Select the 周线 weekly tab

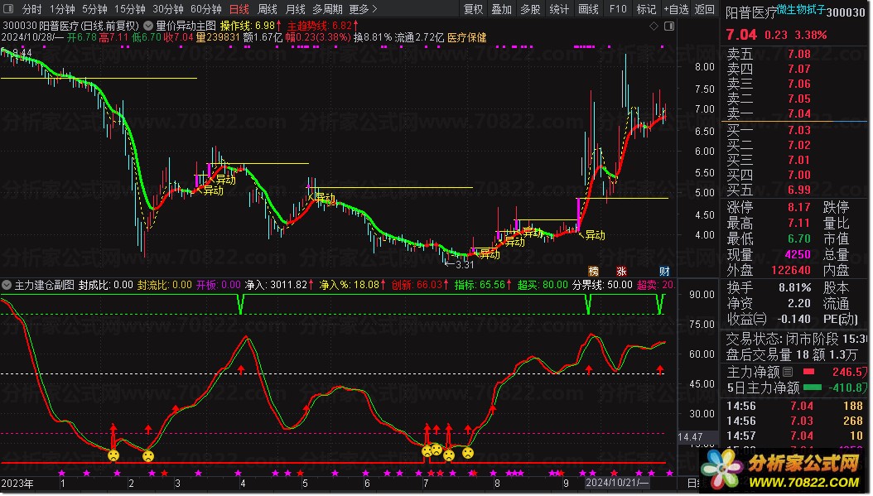click(268, 9)
